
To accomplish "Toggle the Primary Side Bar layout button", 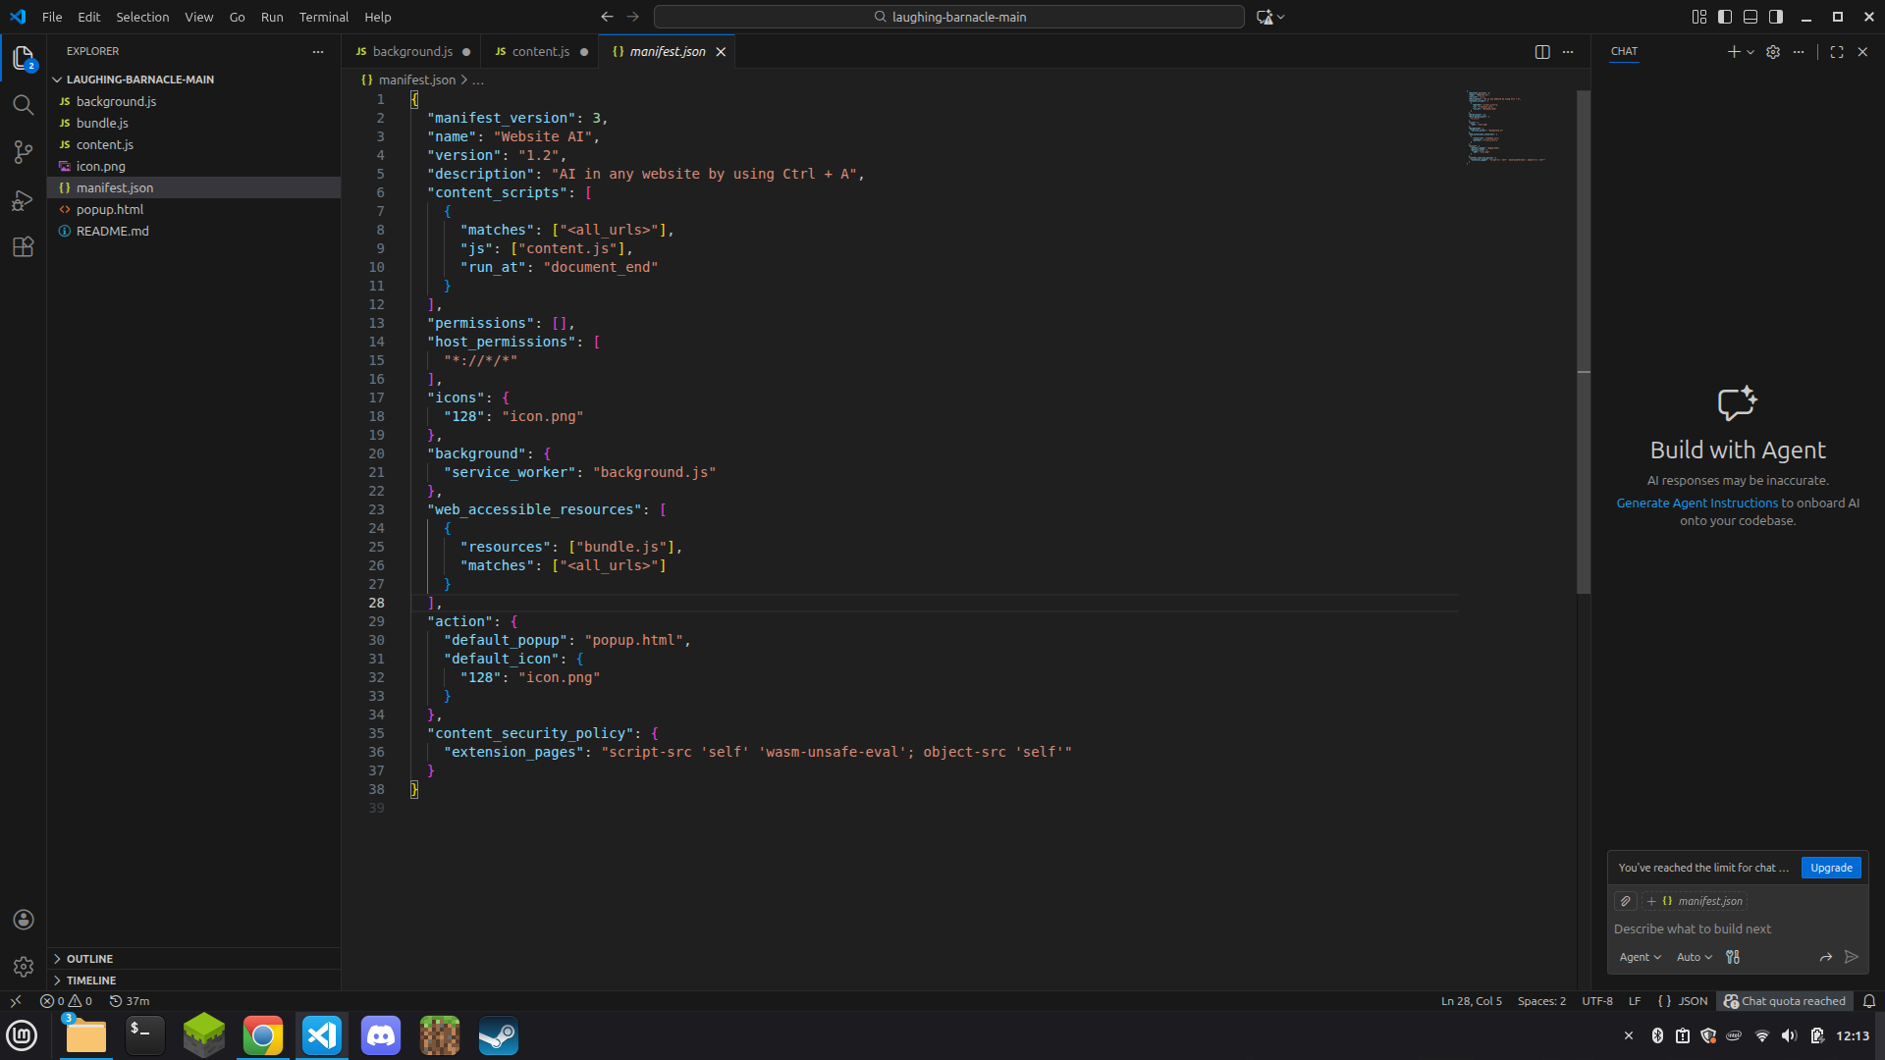I will coord(1725,17).
